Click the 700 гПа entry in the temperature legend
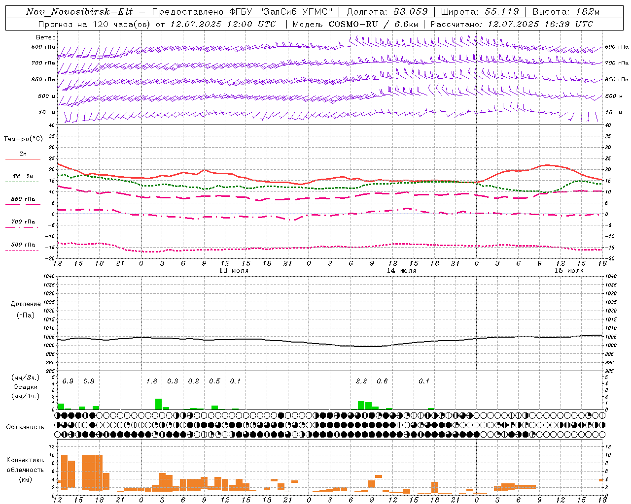This screenshot has width=631, height=504. 23,221
